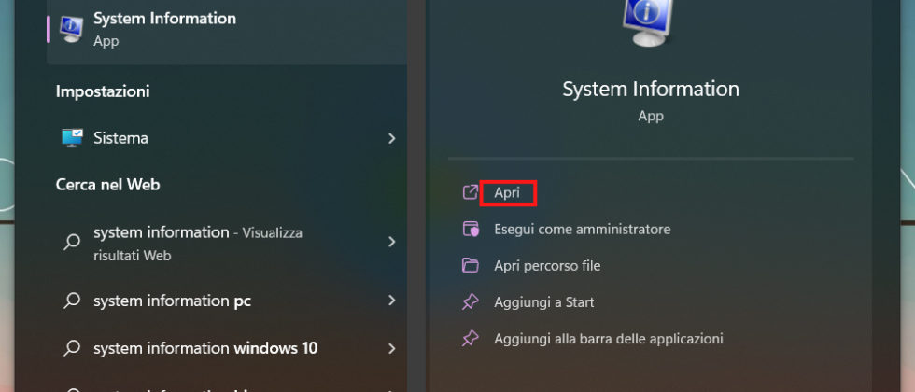The height and width of the screenshot is (392, 915).
Task: Click the pin icon for taskbar option
Action: [x=471, y=339]
